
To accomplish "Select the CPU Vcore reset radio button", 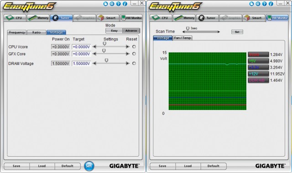I will point(134,47).
